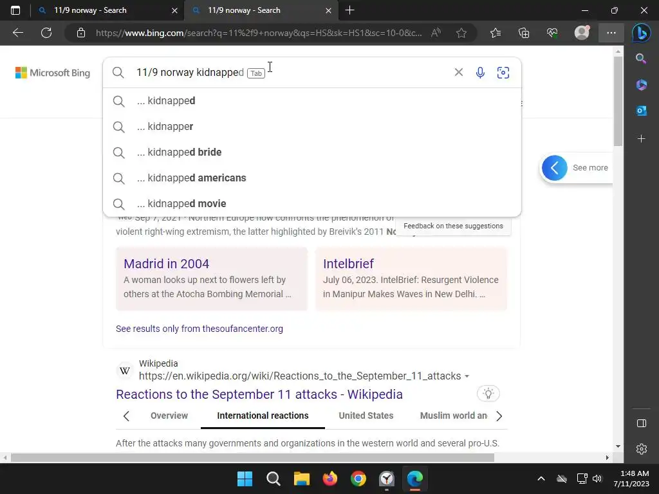
Task: Select the United States tab
Action: (366, 416)
